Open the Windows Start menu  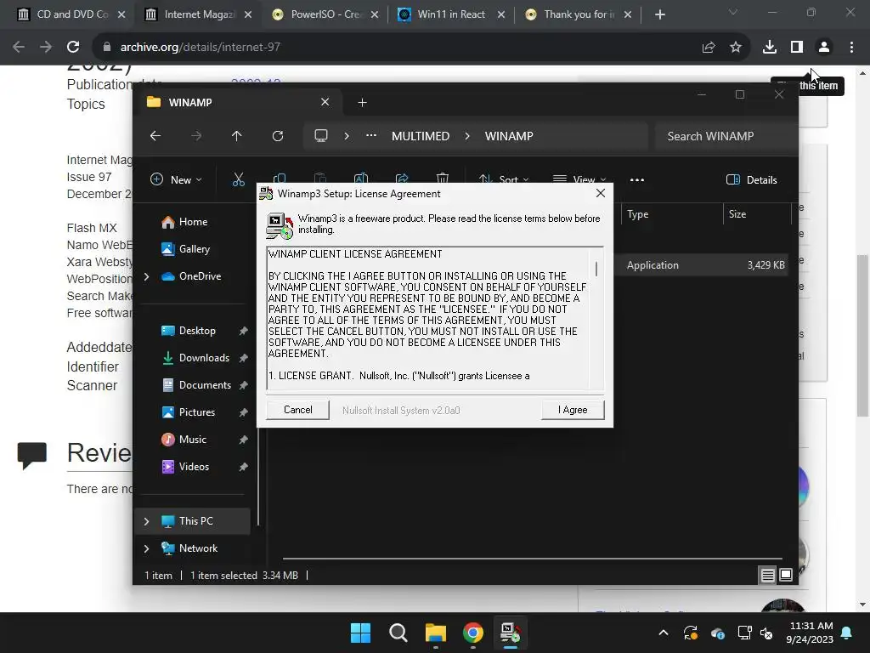(x=360, y=633)
